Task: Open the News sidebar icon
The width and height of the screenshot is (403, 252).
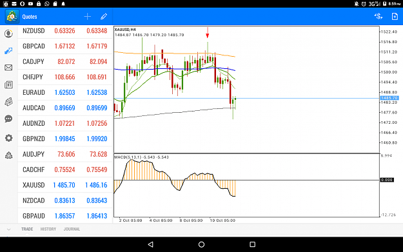Action: 8,85
